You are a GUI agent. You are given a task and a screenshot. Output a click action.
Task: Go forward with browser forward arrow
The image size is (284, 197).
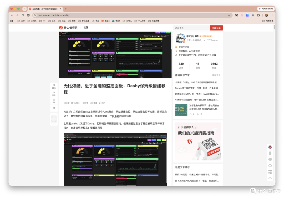pyautogui.click(x=17, y=16)
